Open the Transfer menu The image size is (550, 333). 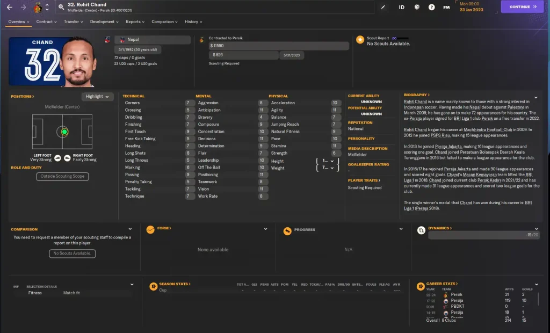click(x=73, y=22)
